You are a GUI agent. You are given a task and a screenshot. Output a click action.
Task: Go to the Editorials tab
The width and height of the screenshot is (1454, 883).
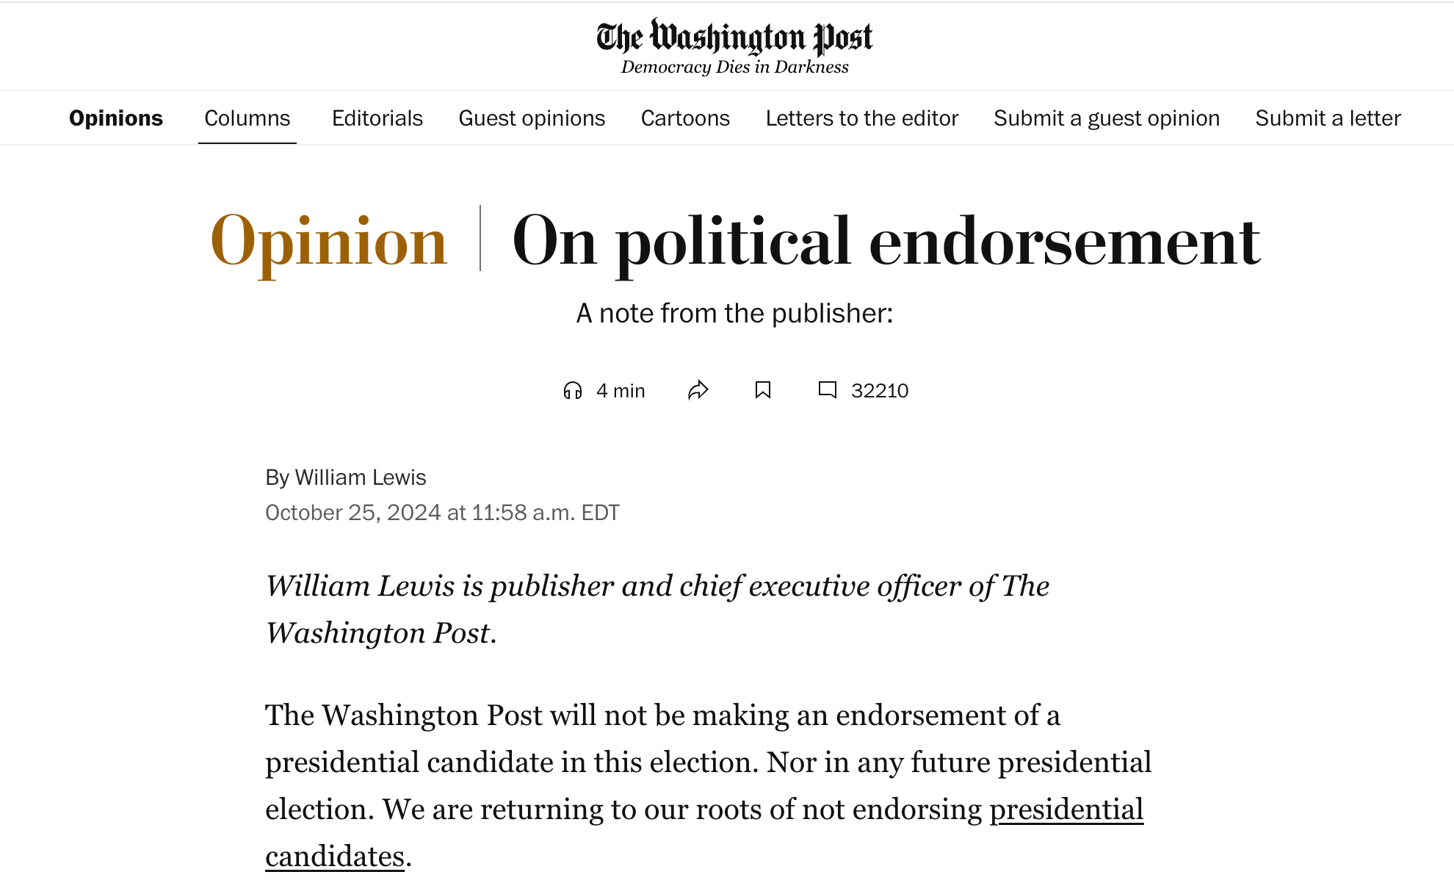click(377, 118)
